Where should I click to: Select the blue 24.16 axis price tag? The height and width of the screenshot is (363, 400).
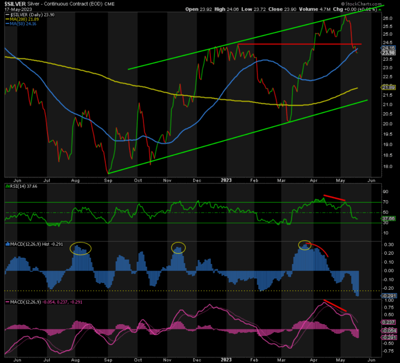(389, 47)
